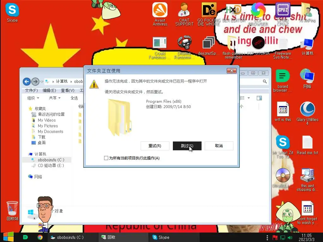
Task: Select 最近访问的位置 in navigation pane
Action: click(x=51, y=114)
